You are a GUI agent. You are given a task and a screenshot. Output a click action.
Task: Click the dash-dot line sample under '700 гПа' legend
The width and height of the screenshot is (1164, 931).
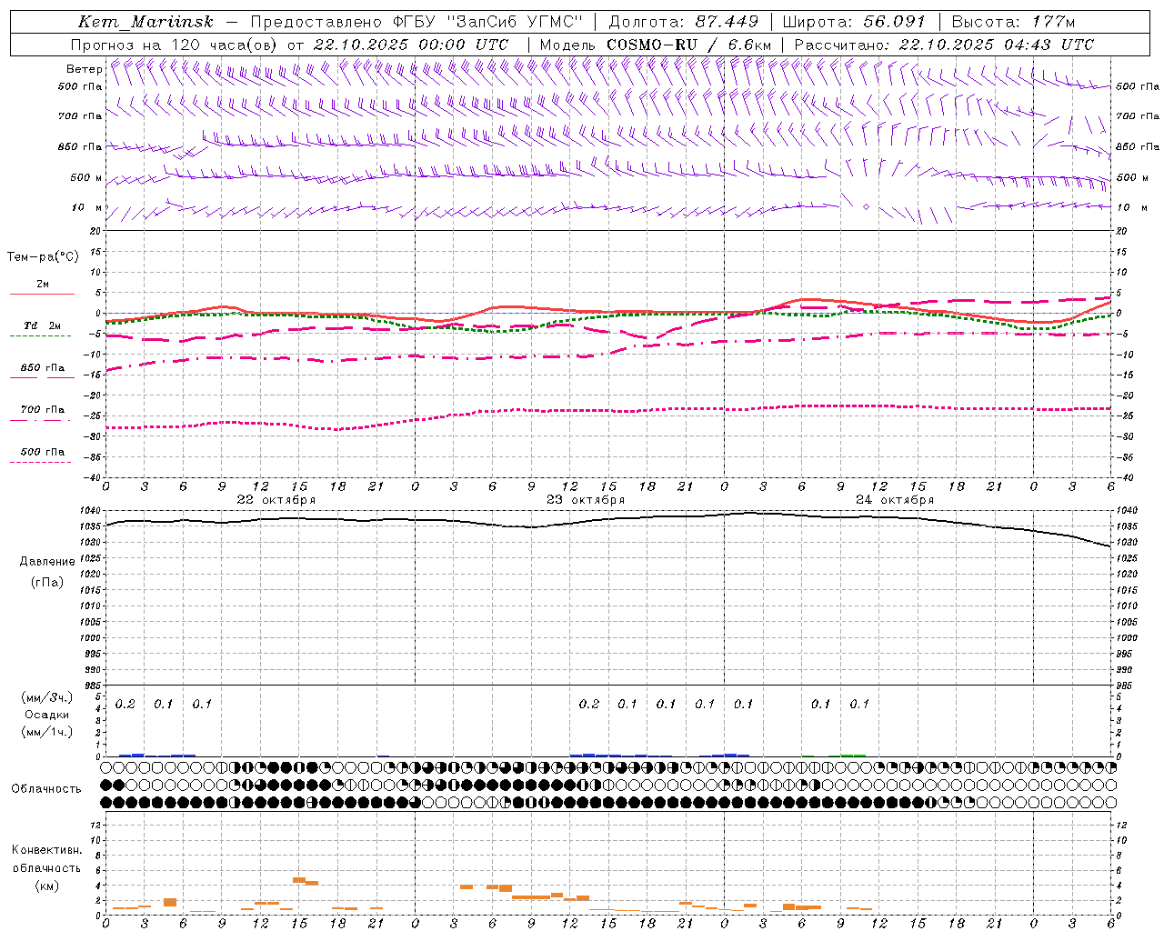point(40,420)
